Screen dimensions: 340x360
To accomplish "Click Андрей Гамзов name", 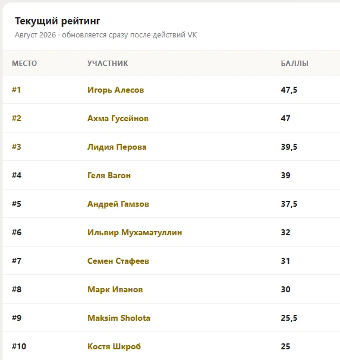I will [x=118, y=204].
